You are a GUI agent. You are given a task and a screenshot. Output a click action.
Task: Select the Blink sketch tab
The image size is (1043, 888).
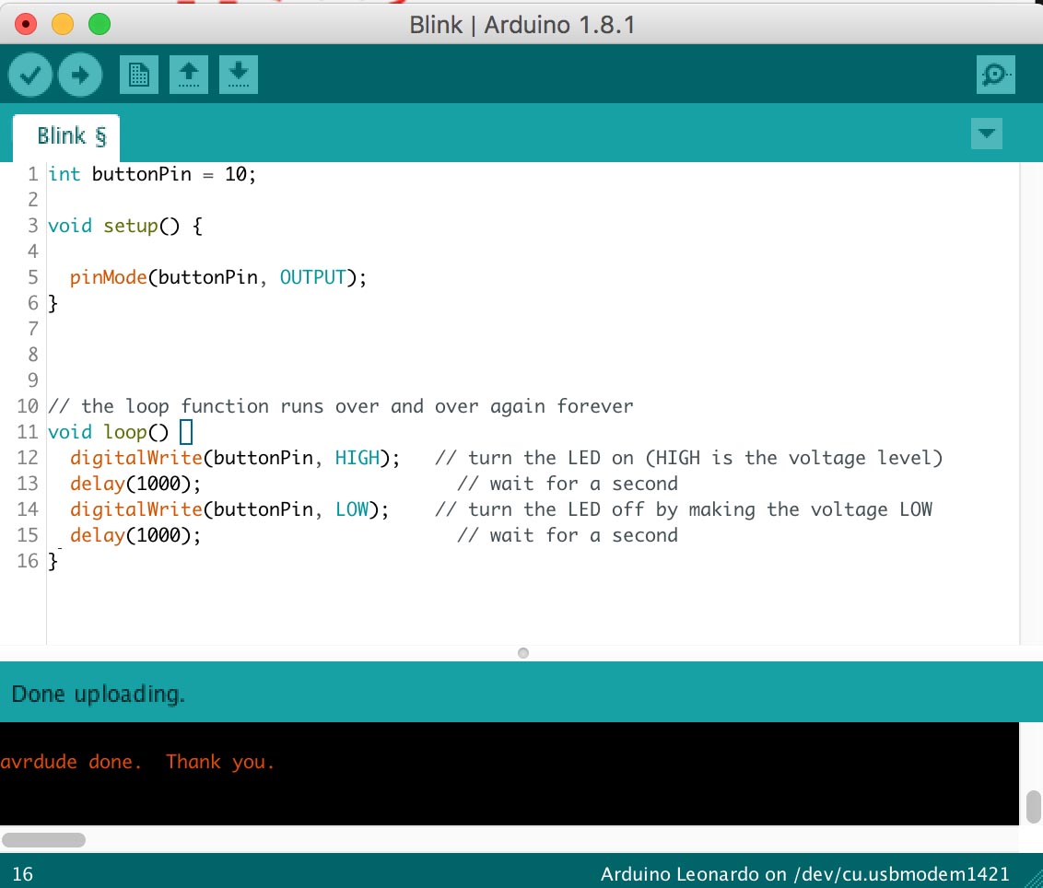pos(64,134)
